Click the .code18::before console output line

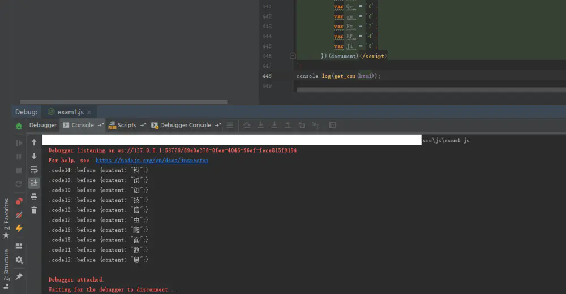pyautogui.click(x=98, y=240)
